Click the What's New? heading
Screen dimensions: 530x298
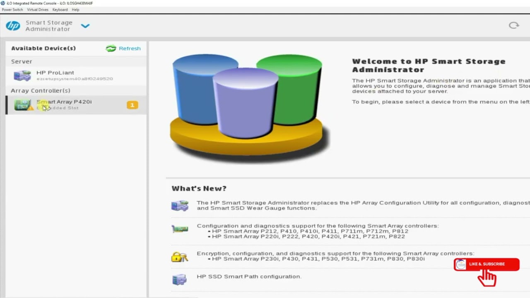(x=199, y=188)
